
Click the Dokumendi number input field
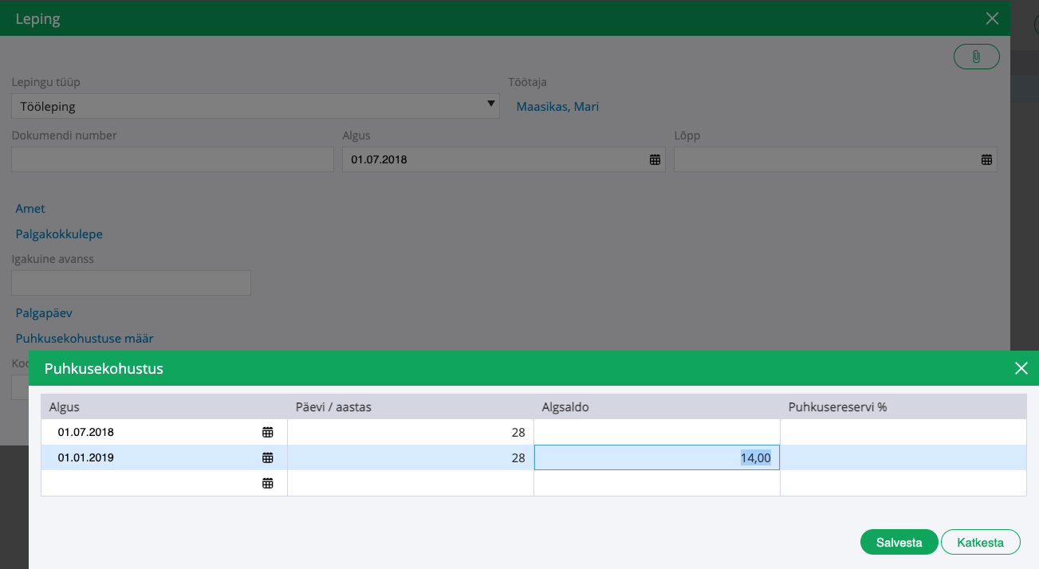172,159
